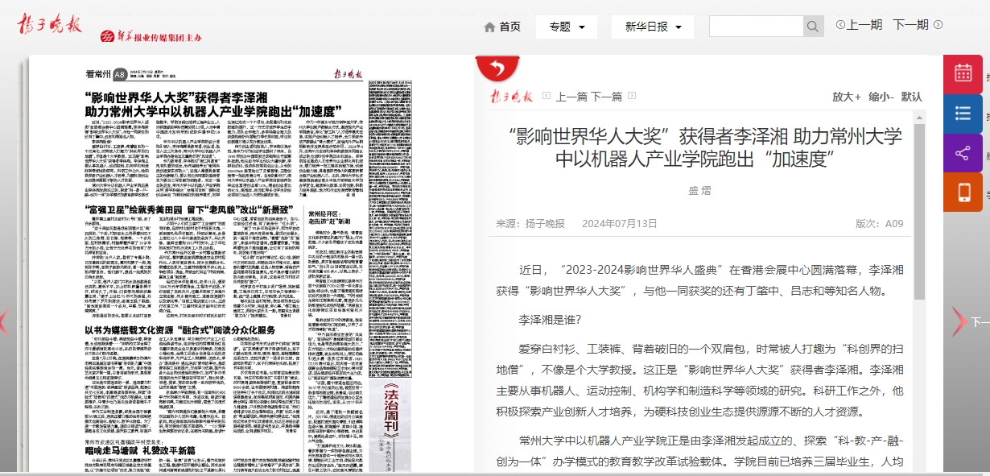Image resolution: width=990 pixels, height=476 pixels.
Task: Click the home icon beside 首页
Action: point(489,27)
